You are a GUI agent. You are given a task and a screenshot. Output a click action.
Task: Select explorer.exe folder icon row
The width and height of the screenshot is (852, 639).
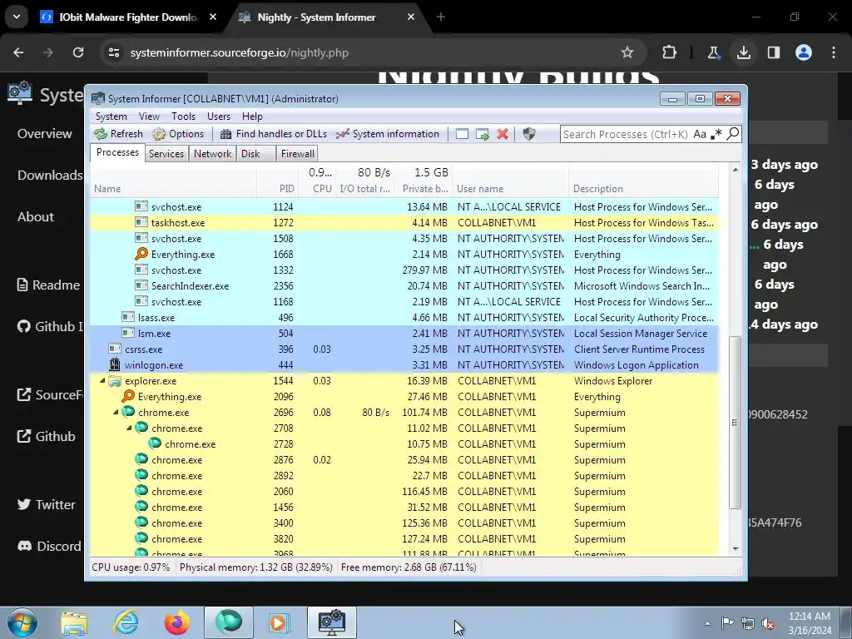coord(115,381)
